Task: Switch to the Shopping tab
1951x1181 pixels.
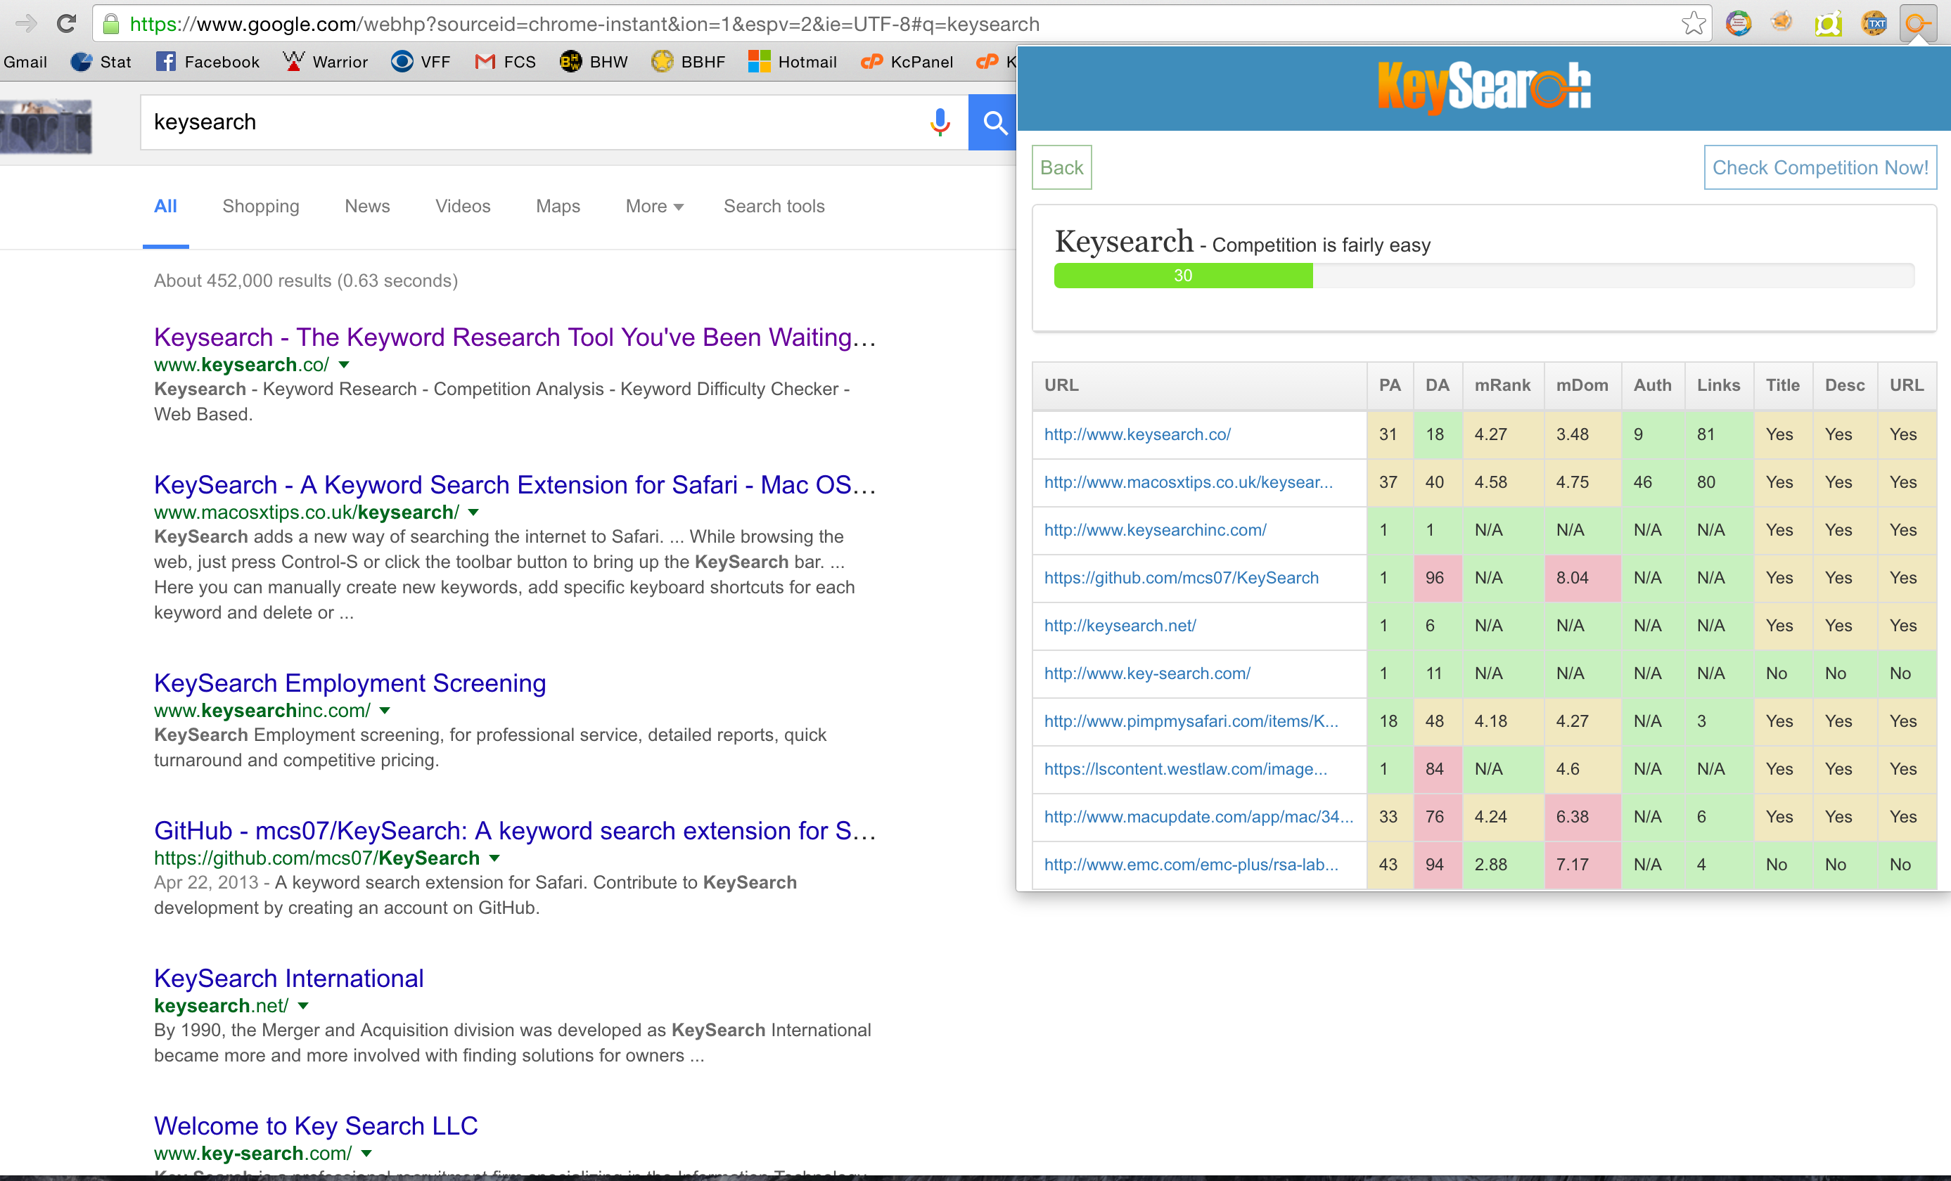Action: pos(260,206)
